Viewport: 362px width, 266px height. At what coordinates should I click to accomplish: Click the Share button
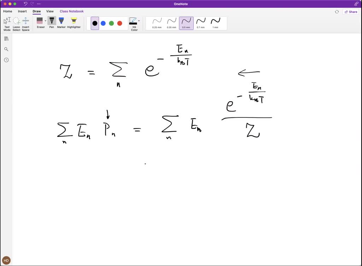pos(350,12)
